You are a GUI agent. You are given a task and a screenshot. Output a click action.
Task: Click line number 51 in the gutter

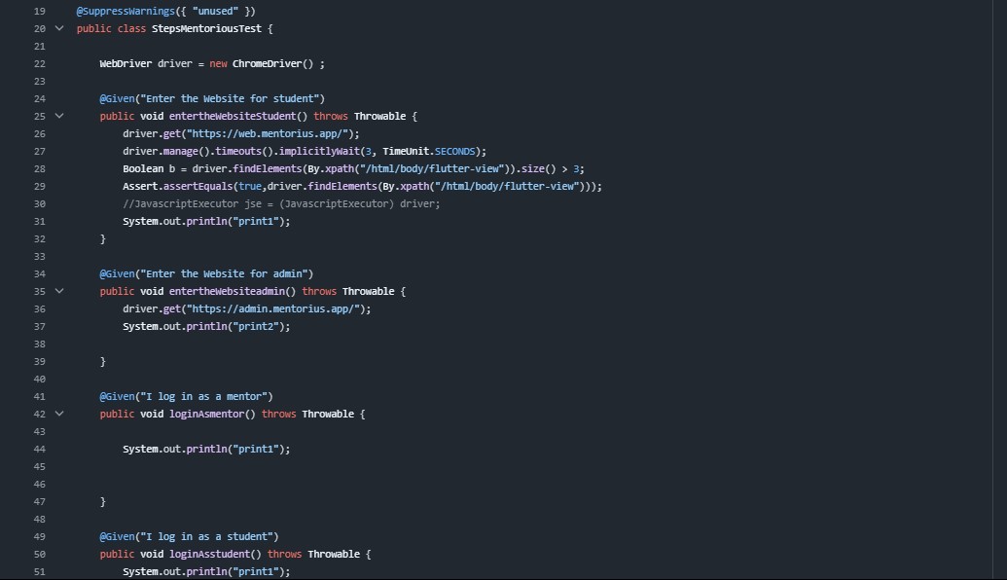pos(39,571)
